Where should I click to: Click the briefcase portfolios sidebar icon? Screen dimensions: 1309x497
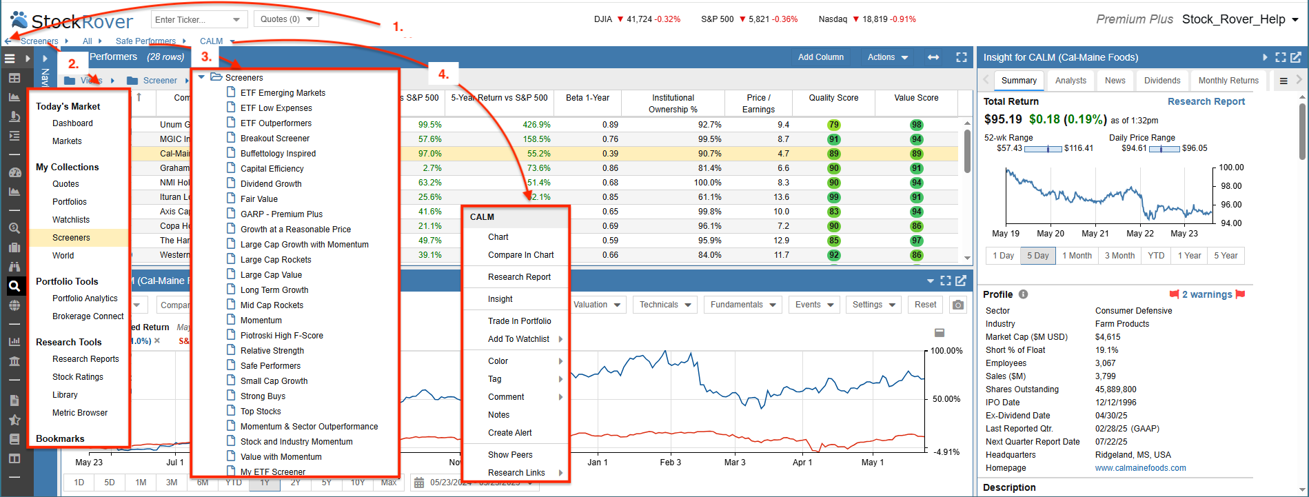[x=14, y=247]
